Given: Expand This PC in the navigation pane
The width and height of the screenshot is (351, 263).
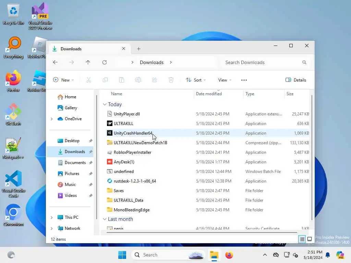Looking at the screenshot, I should pyautogui.click(x=52, y=217).
